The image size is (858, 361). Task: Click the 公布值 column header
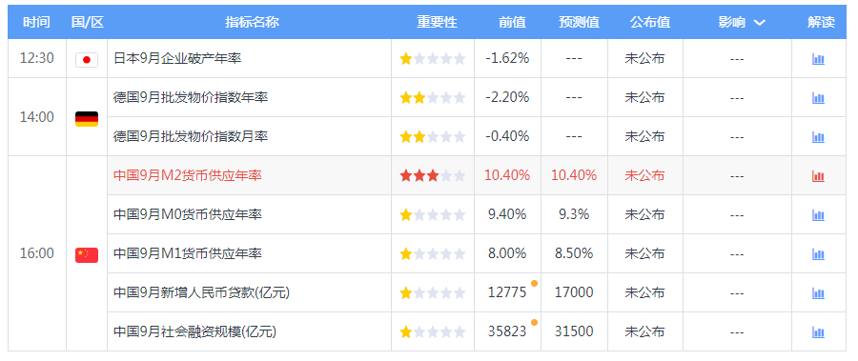coord(650,22)
